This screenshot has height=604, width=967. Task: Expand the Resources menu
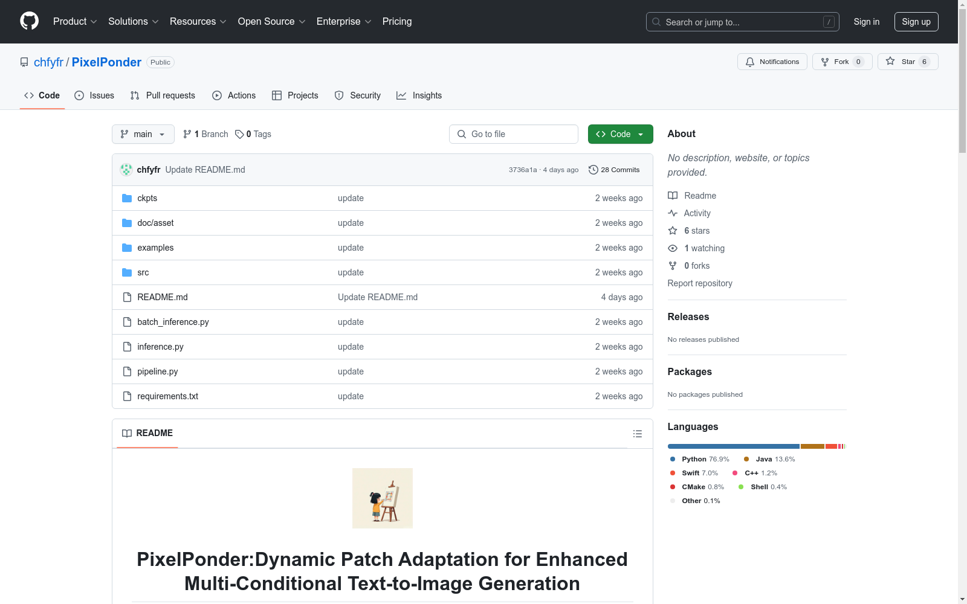coord(198,22)
